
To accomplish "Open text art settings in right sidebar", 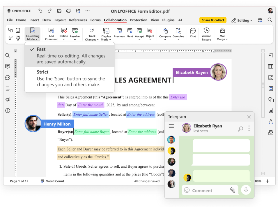I will pos(271,122).
